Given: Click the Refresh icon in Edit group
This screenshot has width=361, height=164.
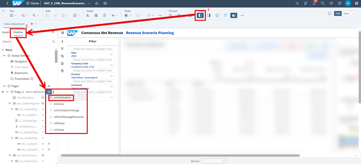Looking at the screenshot, I should [63, 15].
